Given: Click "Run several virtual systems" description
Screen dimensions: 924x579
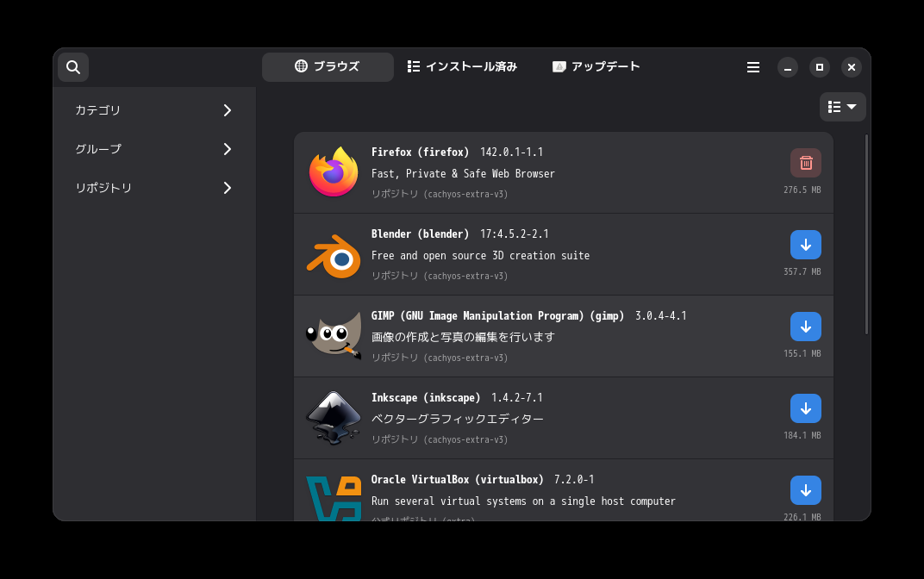Looking at the screenshot, I should click(523, 501).
